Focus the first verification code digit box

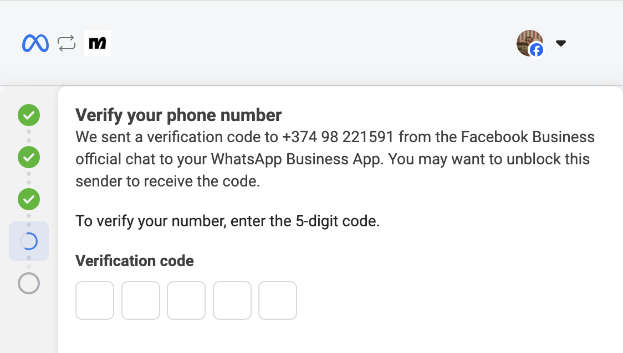95,300
